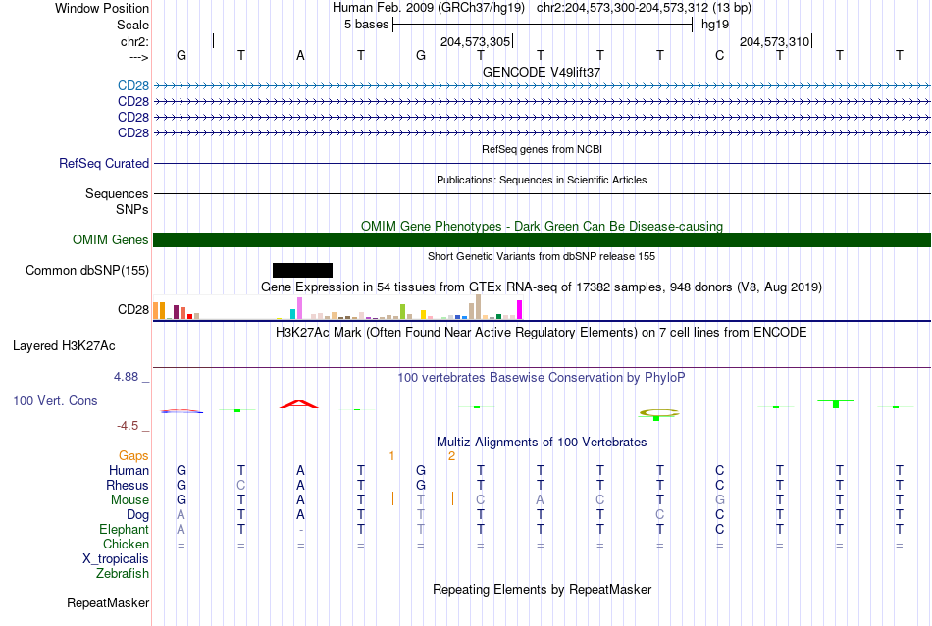932x626 pixels.
Task: Select the light blue CD28 transcript label
Action: (x=133, y=86)
